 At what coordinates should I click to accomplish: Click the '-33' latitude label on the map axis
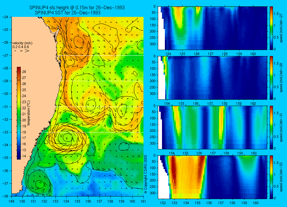[5, 132]
